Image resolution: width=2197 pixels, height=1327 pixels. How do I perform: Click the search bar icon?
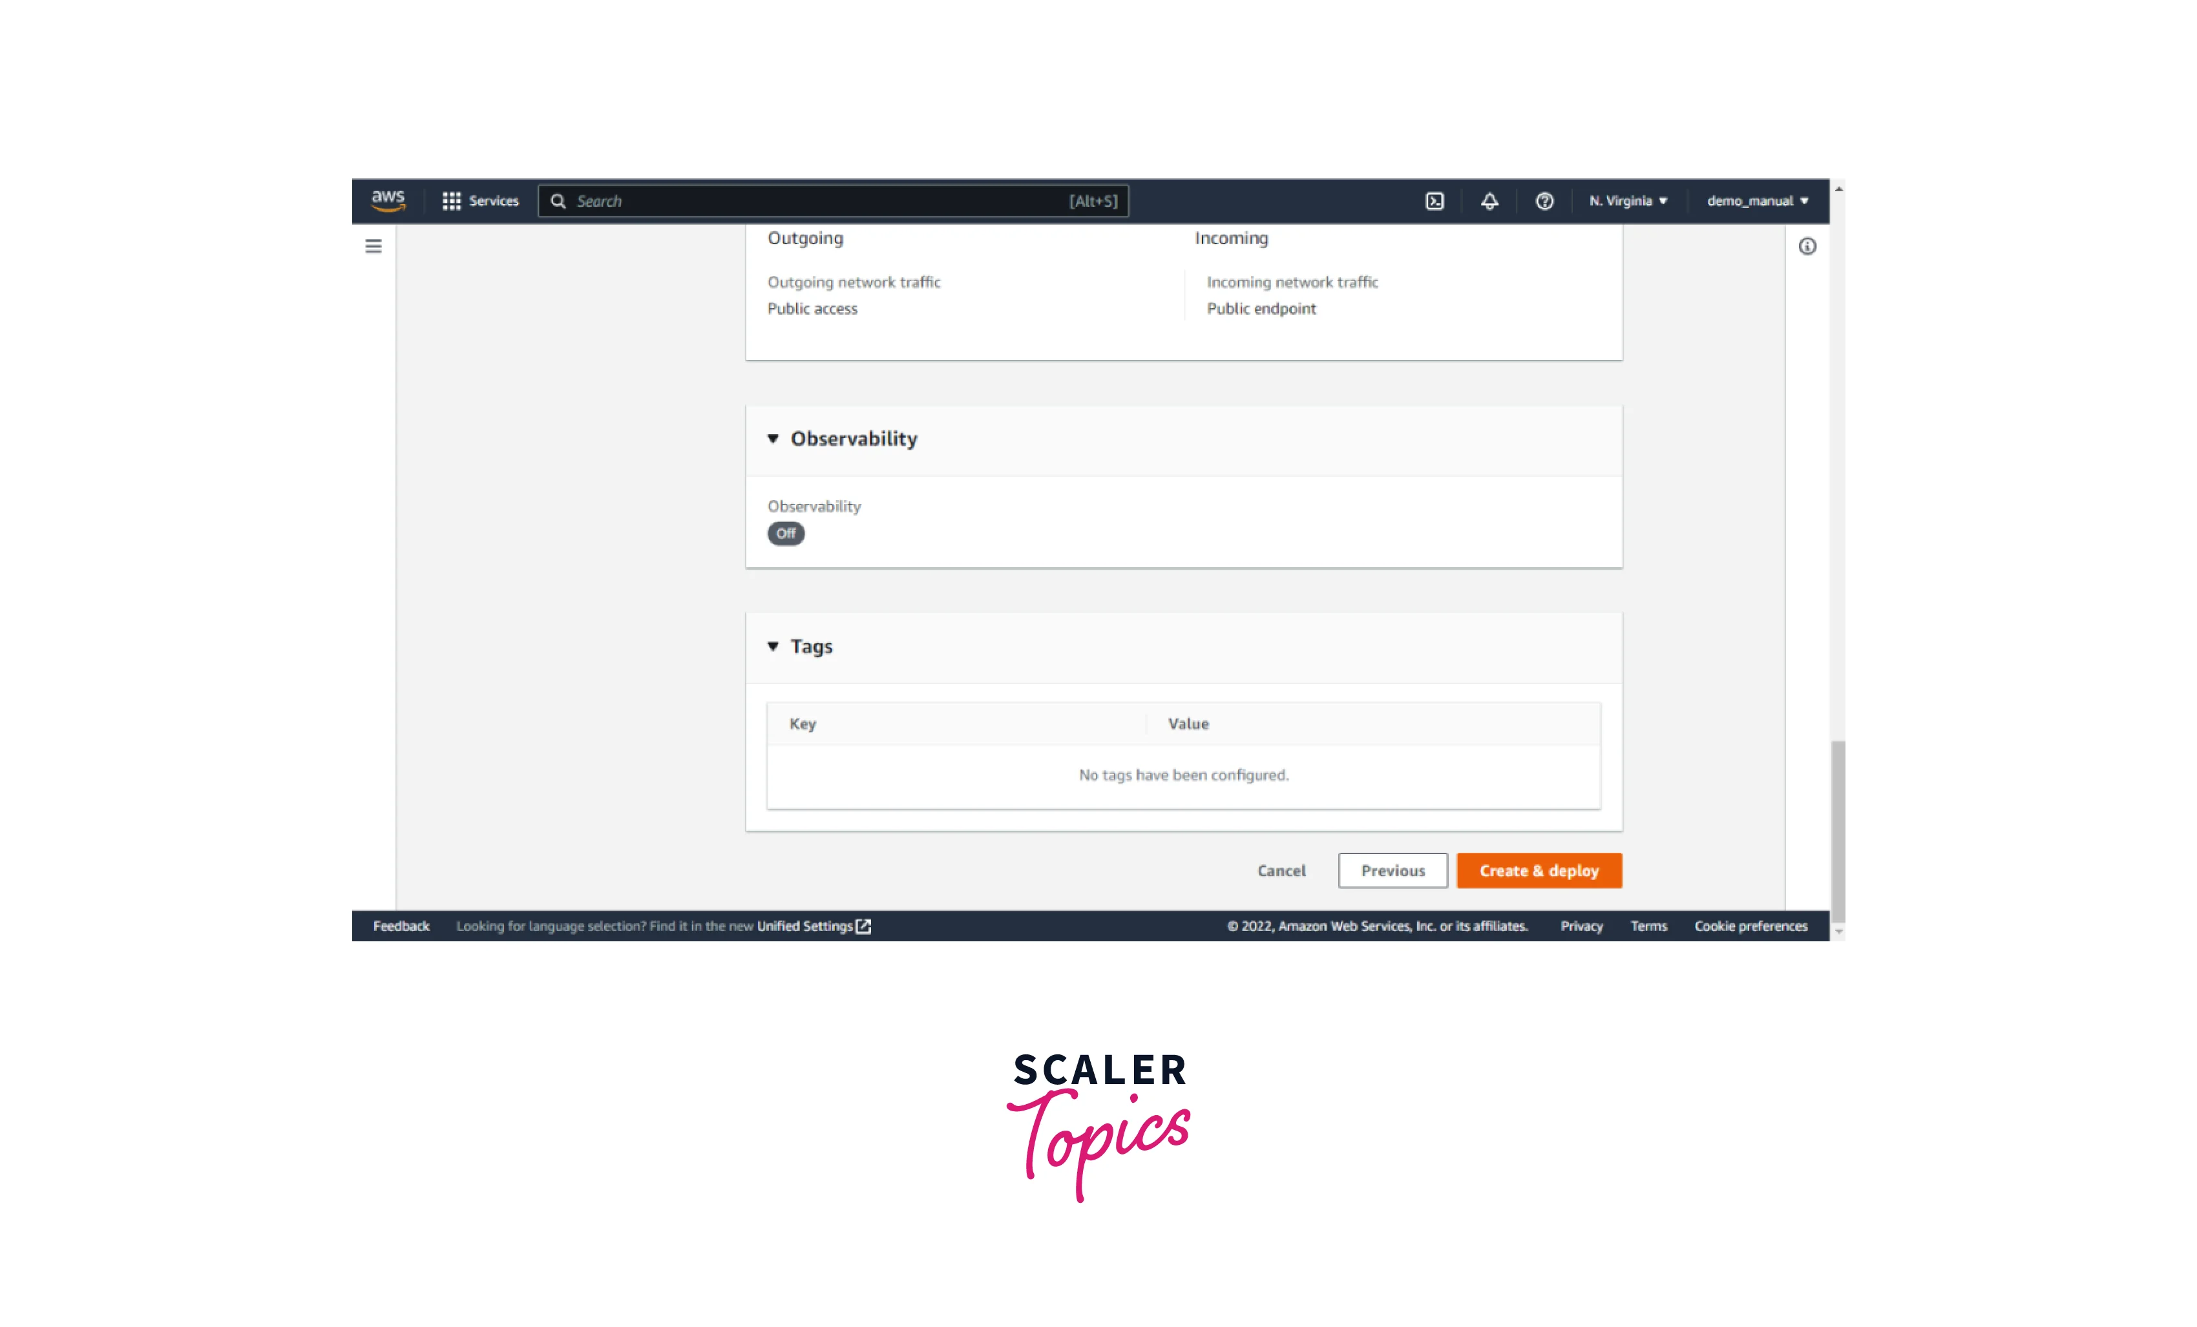coord(560,201)
